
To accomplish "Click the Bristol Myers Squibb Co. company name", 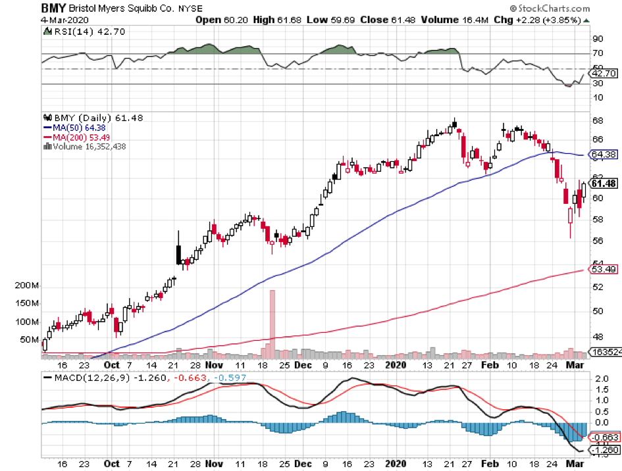I will [x=122, y=9].
